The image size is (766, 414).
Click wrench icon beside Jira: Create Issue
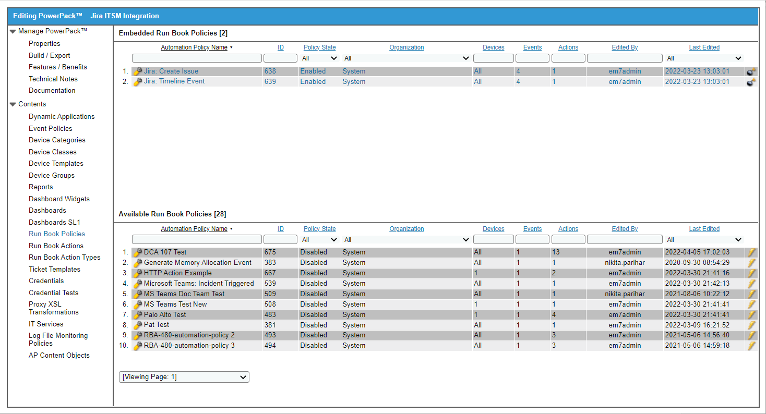138,71
